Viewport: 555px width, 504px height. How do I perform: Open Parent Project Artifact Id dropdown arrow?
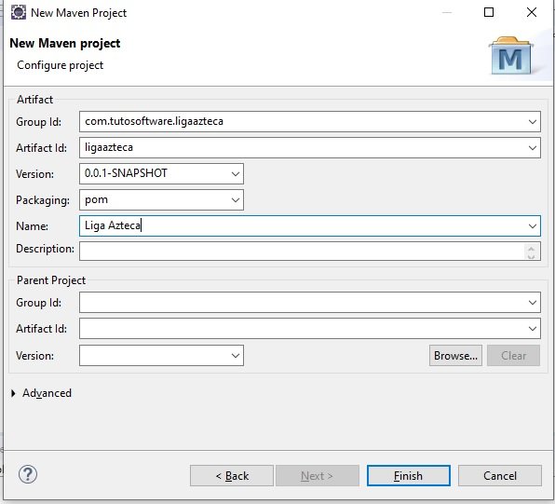532,329
